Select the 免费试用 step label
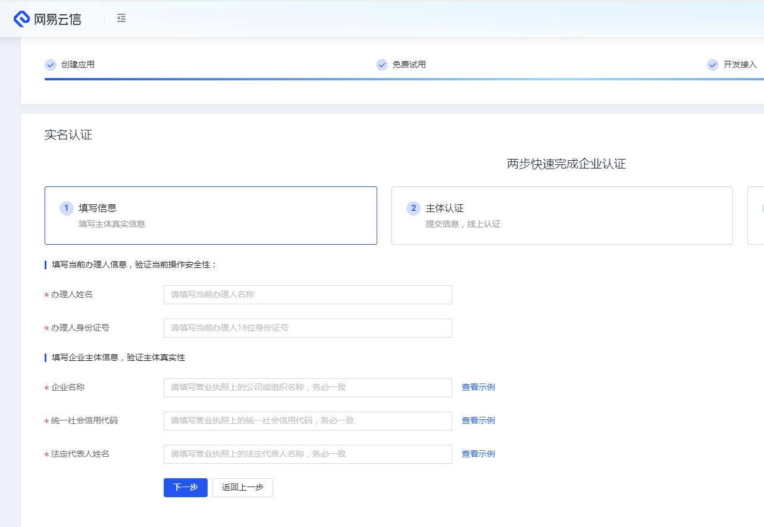764x527 pixels. (x=409, y=64)
